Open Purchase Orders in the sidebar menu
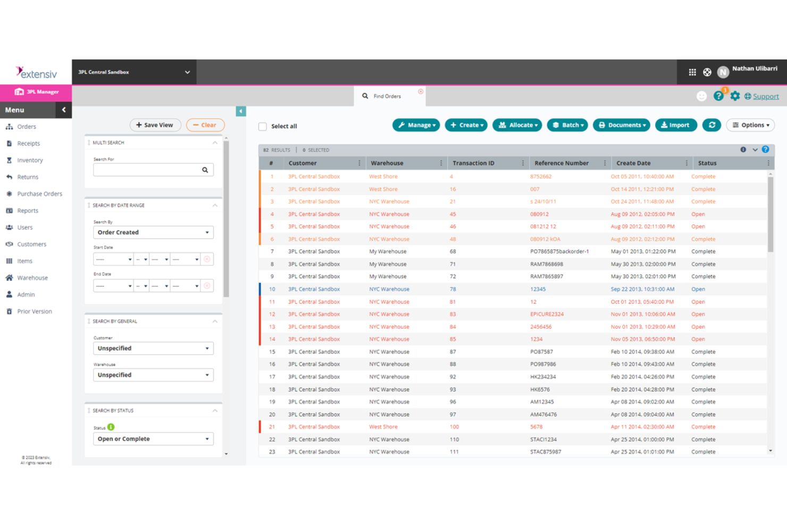Viewport: 787px width, 525px height. point(39,194)
